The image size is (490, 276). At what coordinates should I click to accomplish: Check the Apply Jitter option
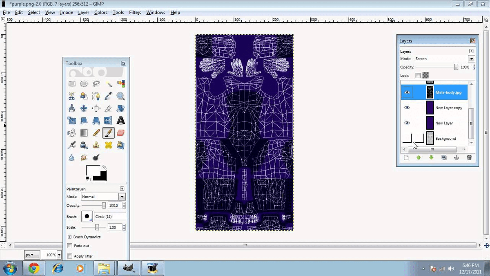[70, 256]
